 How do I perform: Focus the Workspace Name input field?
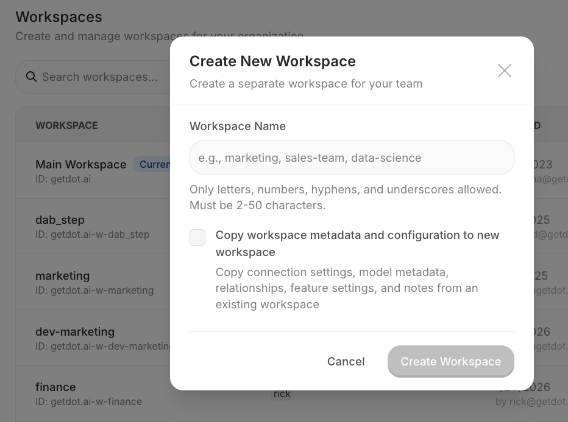352,157
